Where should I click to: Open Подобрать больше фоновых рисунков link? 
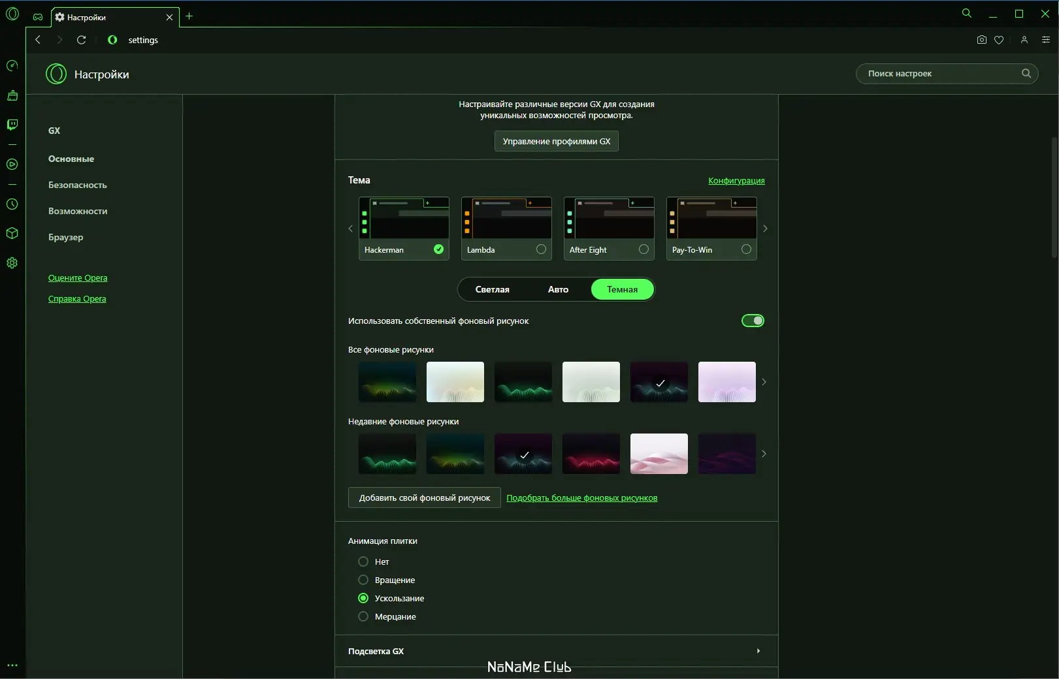(x=582, y=498)
